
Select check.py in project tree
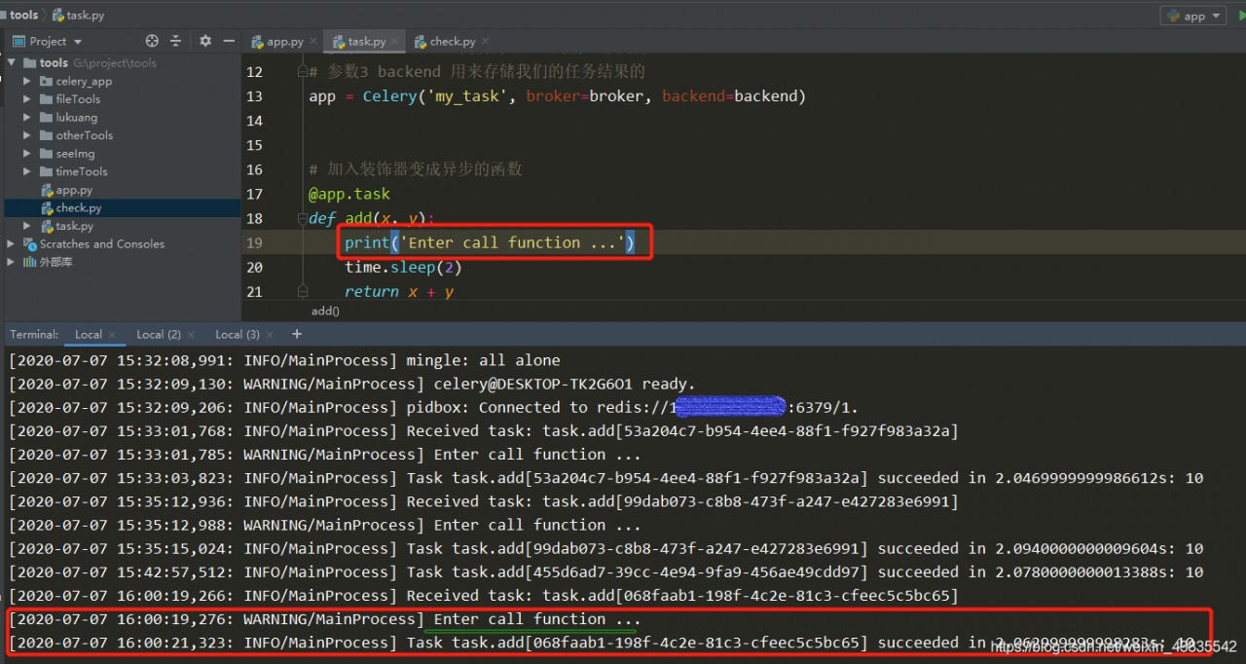(x=78, y=208)
